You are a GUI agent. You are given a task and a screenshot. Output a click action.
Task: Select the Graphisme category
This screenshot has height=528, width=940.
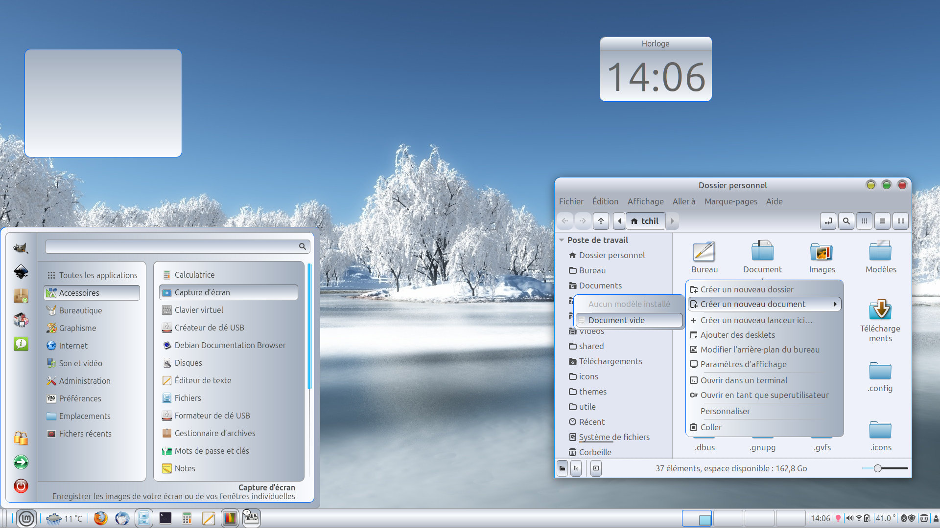click(x=92, y=328)
